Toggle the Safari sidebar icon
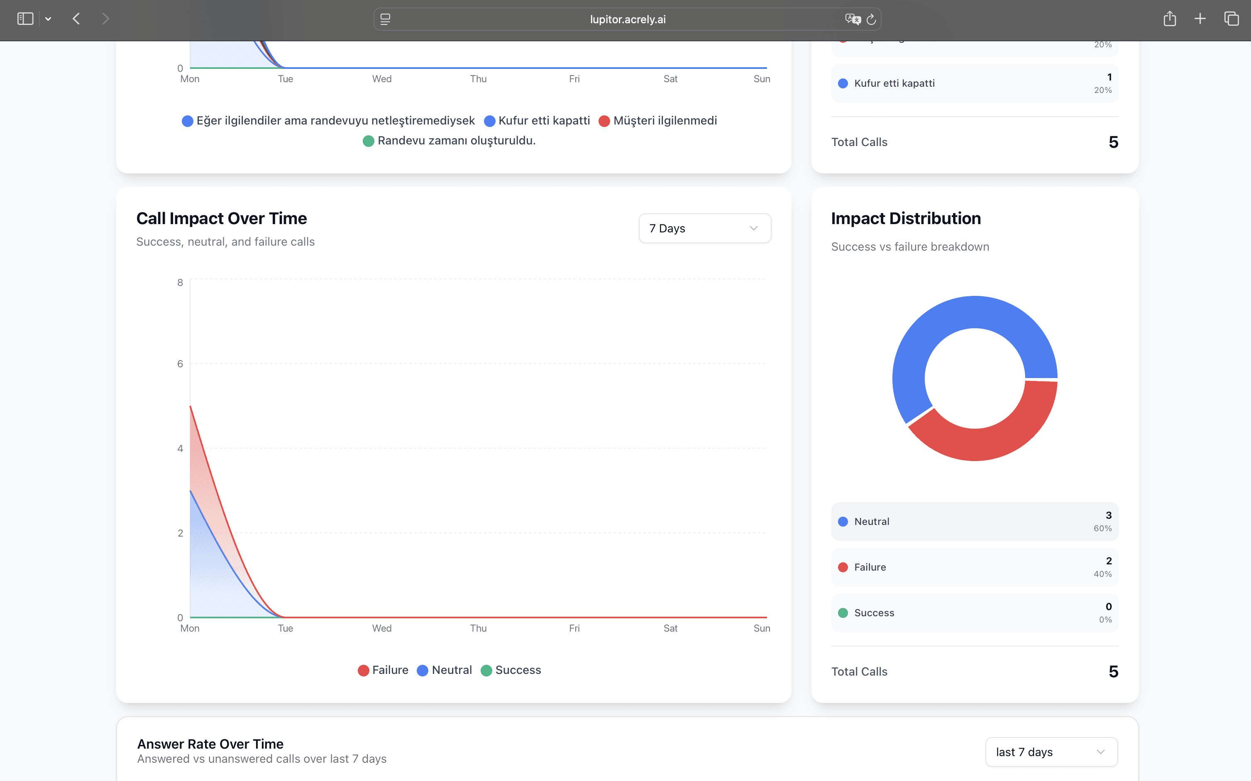The width and height of the screenshot is (1251, 781). pos(25,19)
